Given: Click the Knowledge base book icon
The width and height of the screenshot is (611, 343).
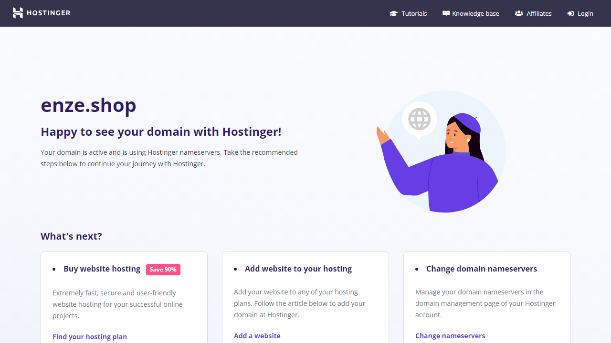Looking at the screenshot, I should [x=446, y=13].
